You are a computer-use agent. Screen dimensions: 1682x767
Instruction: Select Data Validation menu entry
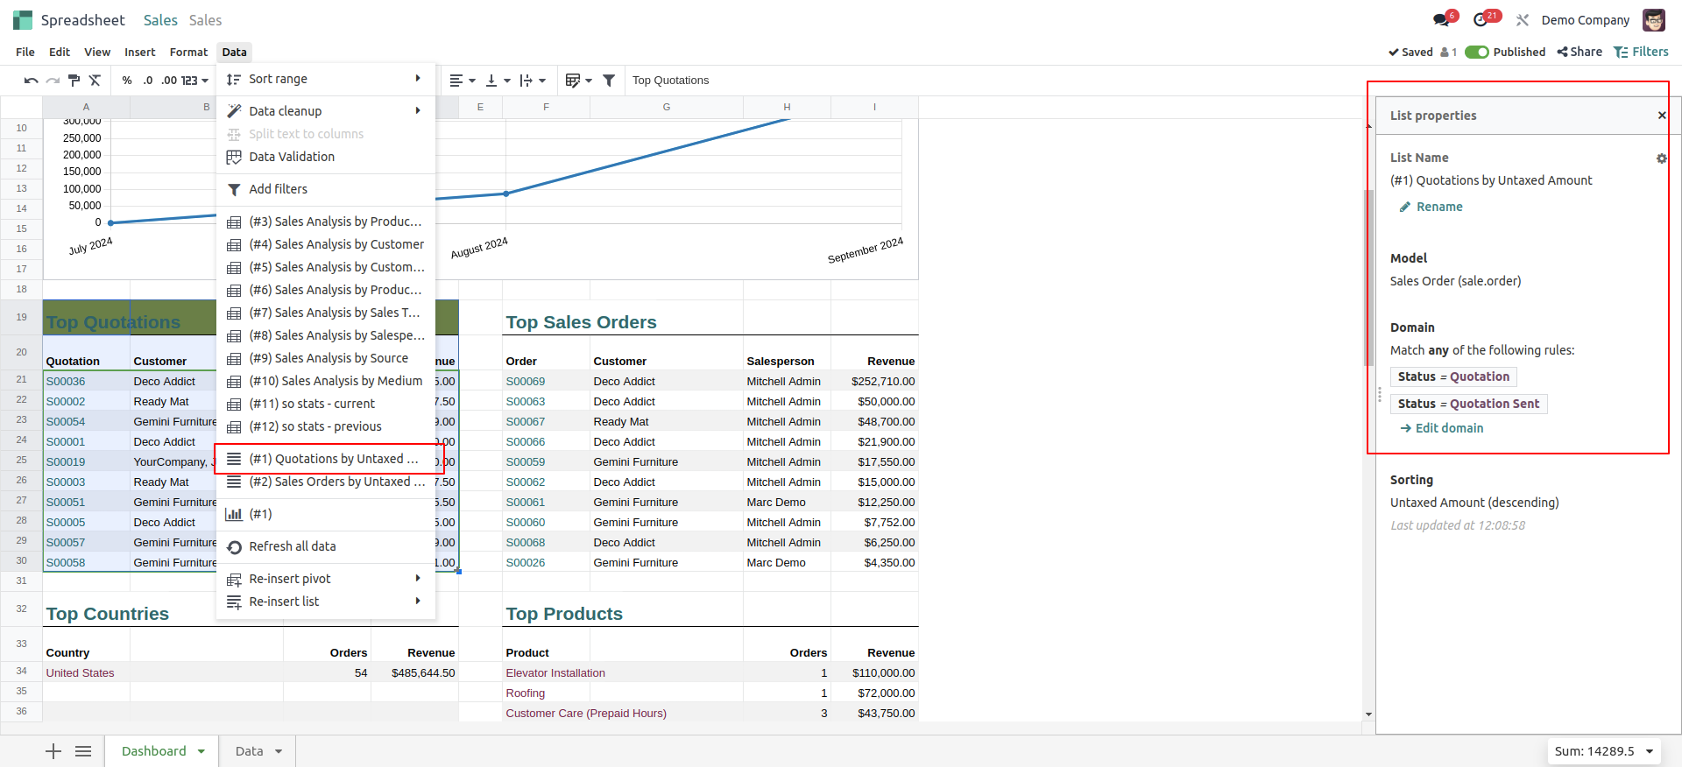point(325,157)
